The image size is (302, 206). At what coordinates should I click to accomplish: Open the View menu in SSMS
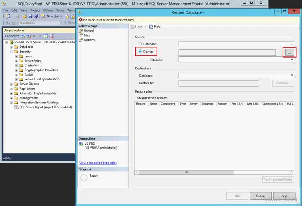(x=23, y=10)
